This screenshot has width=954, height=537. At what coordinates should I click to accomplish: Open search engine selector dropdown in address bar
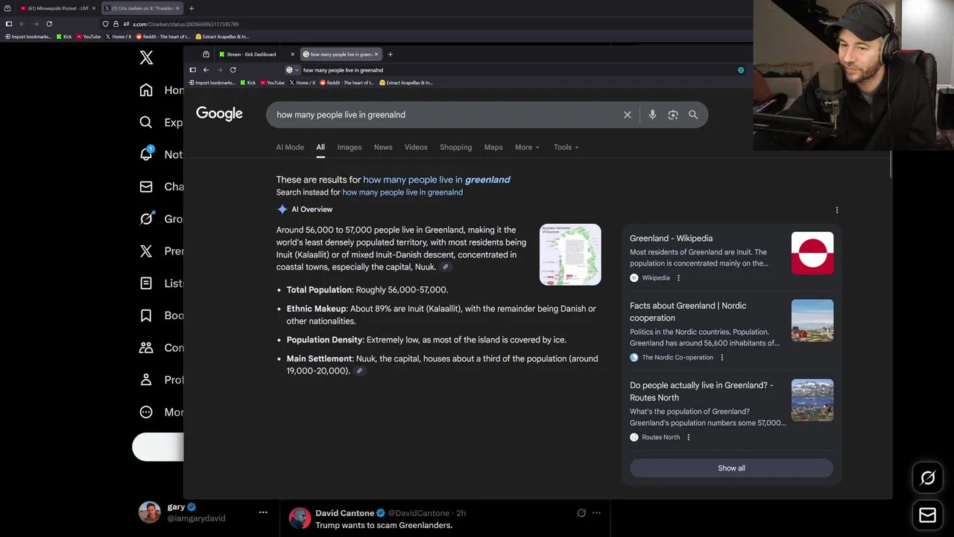[x=292, y=70]
